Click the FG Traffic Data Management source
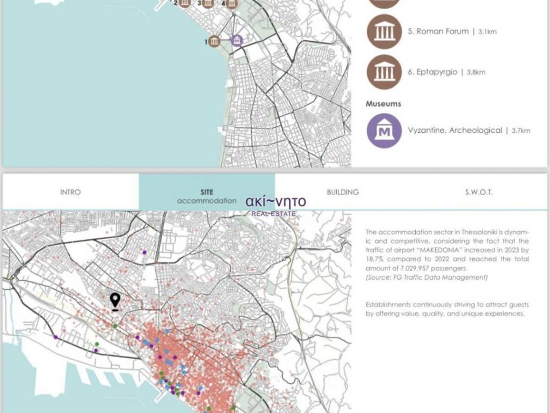 [426, 277]
